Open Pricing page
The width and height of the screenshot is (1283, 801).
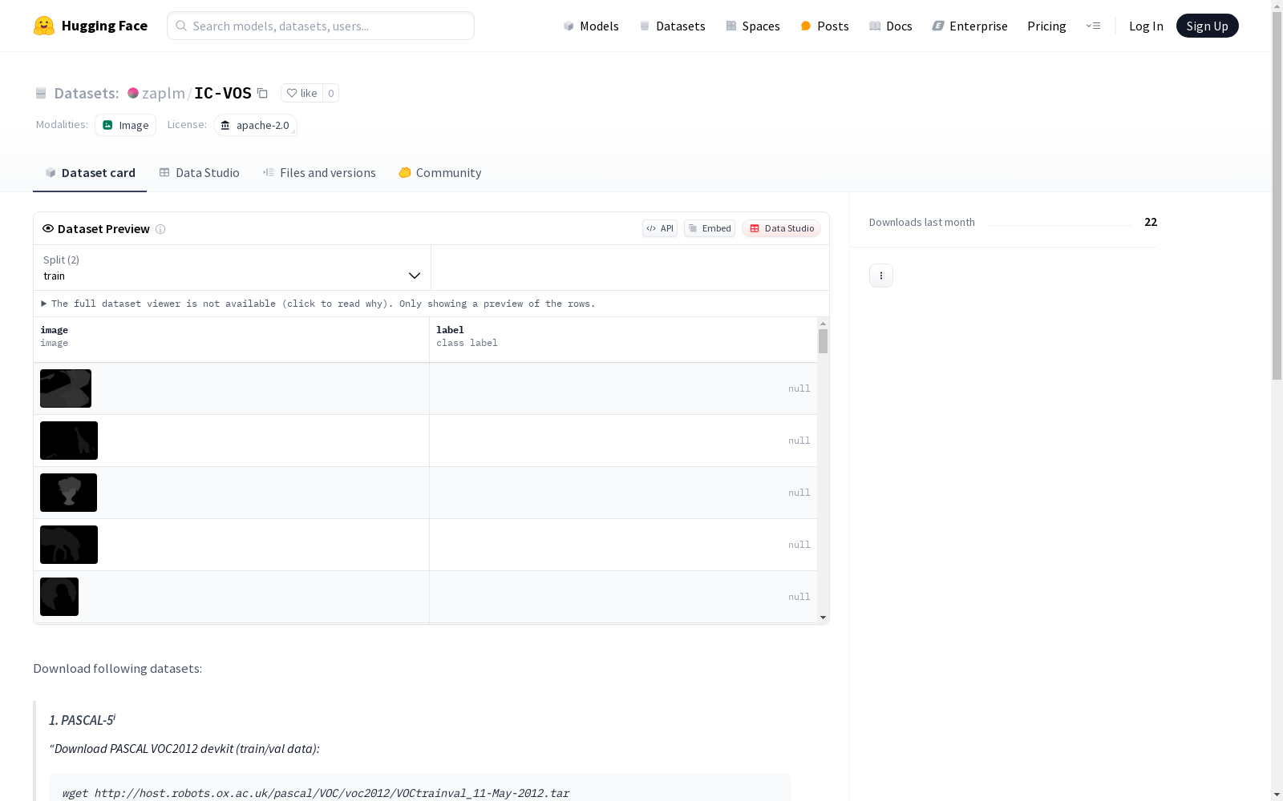[x=1046, y=26]
